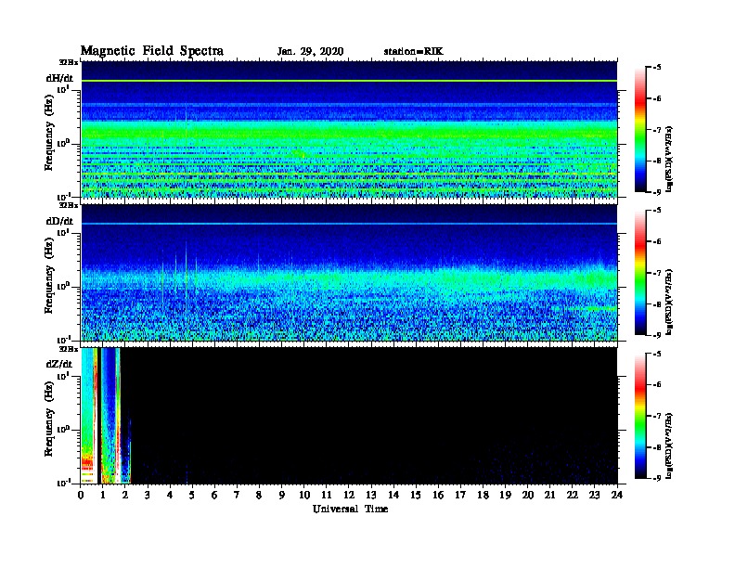The image size is (735, 568).
Task: Click the color bar beside the dZ/dt panel
Action: coord(640,416)
